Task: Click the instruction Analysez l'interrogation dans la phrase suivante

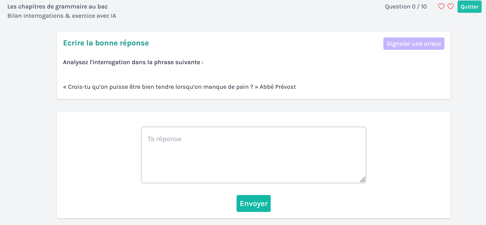Action: coord(133,62)
